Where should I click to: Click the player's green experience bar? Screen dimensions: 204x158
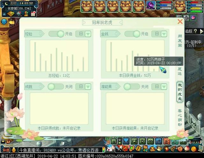point(195,11)
